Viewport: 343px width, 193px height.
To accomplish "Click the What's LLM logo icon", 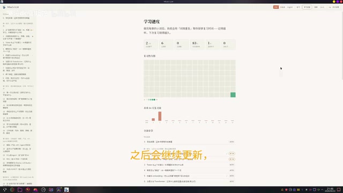I will [x=4, y=7].
